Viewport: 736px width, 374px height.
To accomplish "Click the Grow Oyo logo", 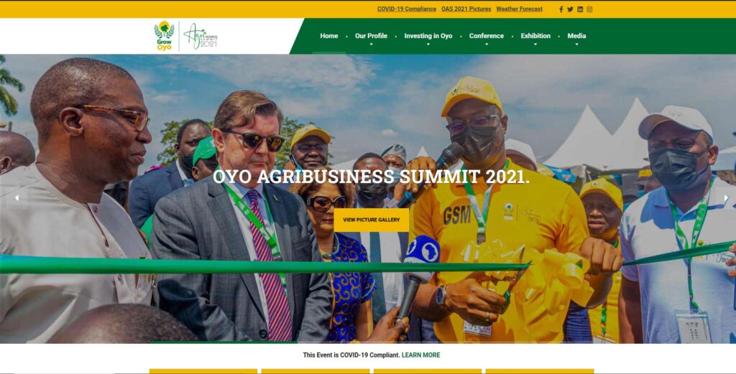I will click(x=165, y=36).
